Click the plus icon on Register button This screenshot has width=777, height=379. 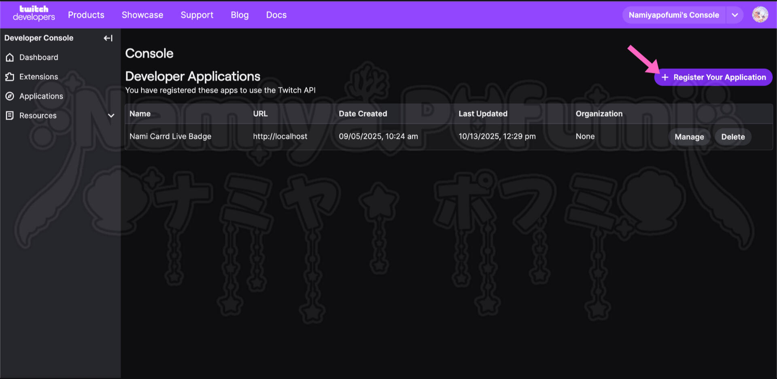click(x=664, y=77)
